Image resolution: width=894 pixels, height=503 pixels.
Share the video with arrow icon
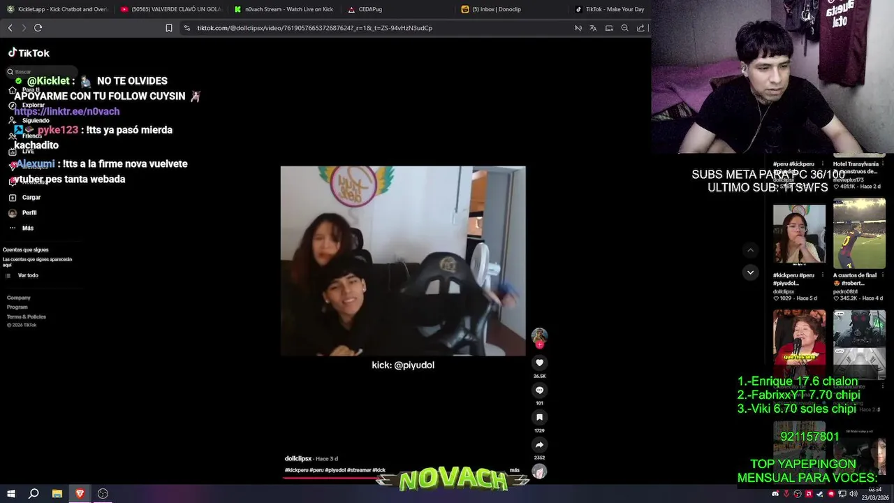coord(539,444)
